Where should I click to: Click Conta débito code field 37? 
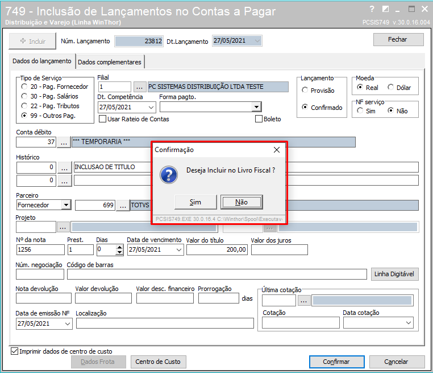point(36,142)
